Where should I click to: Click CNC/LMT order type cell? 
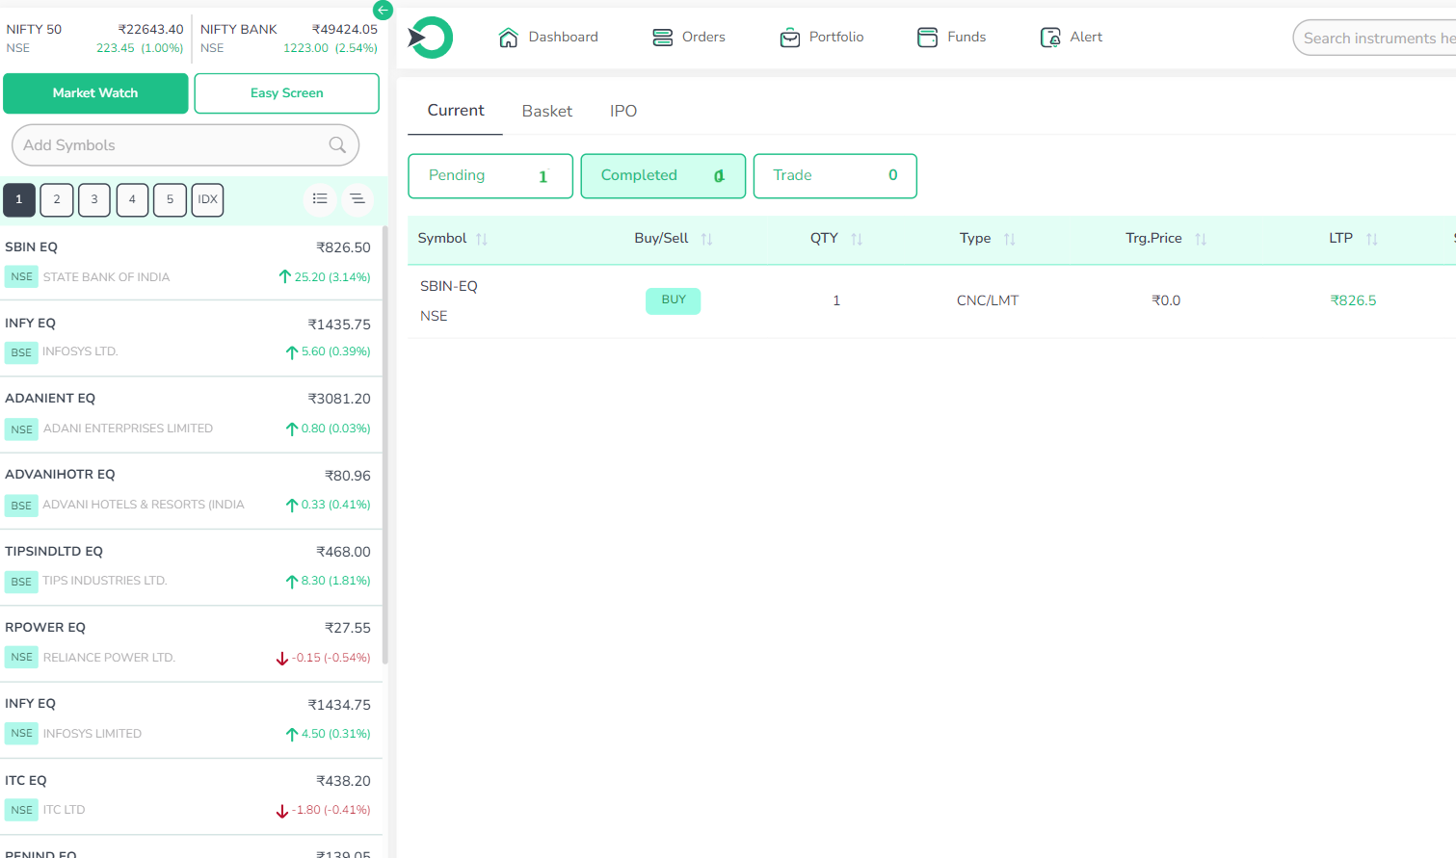988,300
